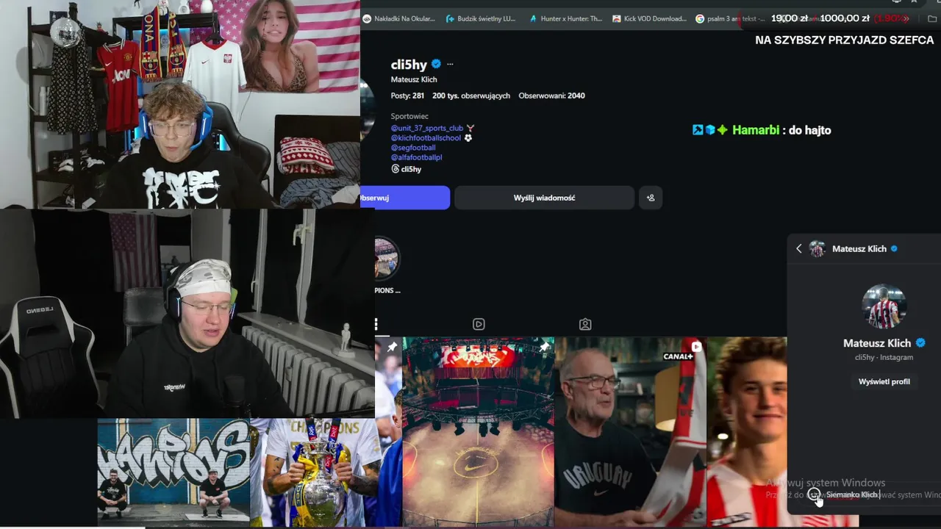The image size is (941, 529).
Task: Click the Wyślij wiadomość button
Action: pos(544,198)
